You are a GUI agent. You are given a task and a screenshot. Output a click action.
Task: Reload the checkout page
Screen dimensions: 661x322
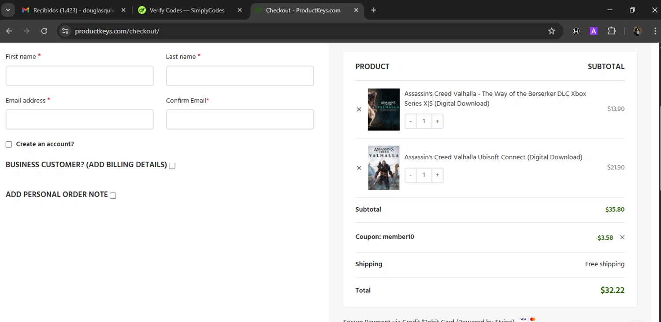click(44, 31)
